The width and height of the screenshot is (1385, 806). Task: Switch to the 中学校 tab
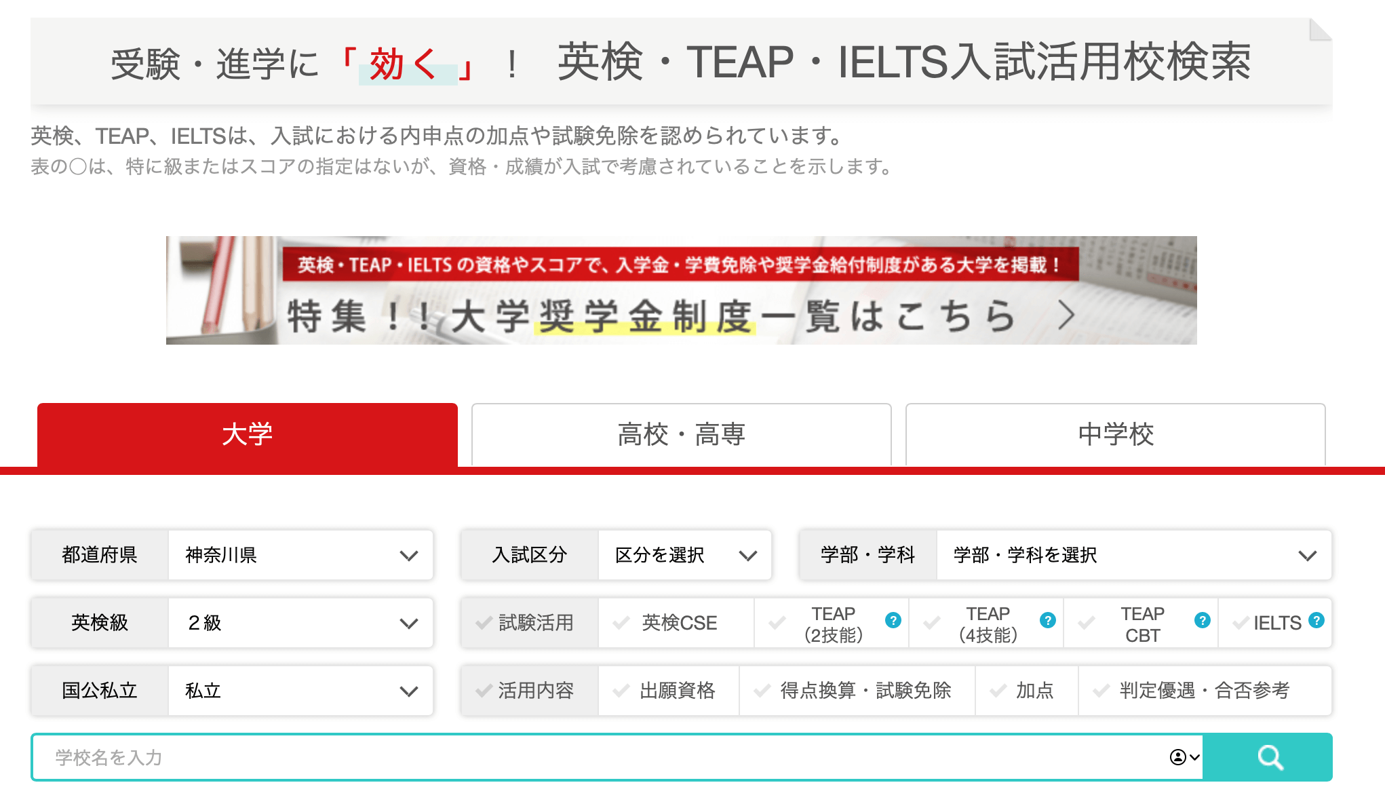click(x=1115, y=434)
